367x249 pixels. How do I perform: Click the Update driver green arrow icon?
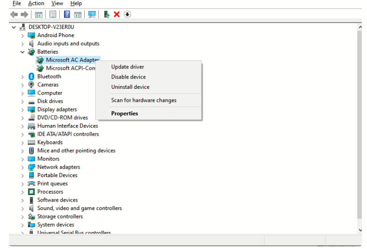[x=107, y=15]
